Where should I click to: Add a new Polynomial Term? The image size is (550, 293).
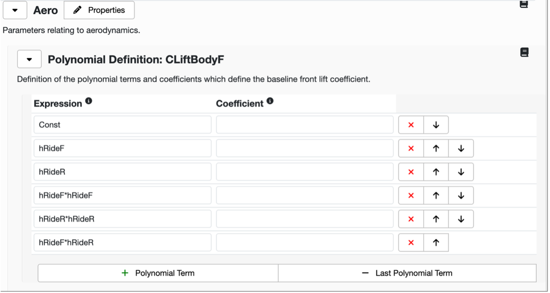coord(158,273)
